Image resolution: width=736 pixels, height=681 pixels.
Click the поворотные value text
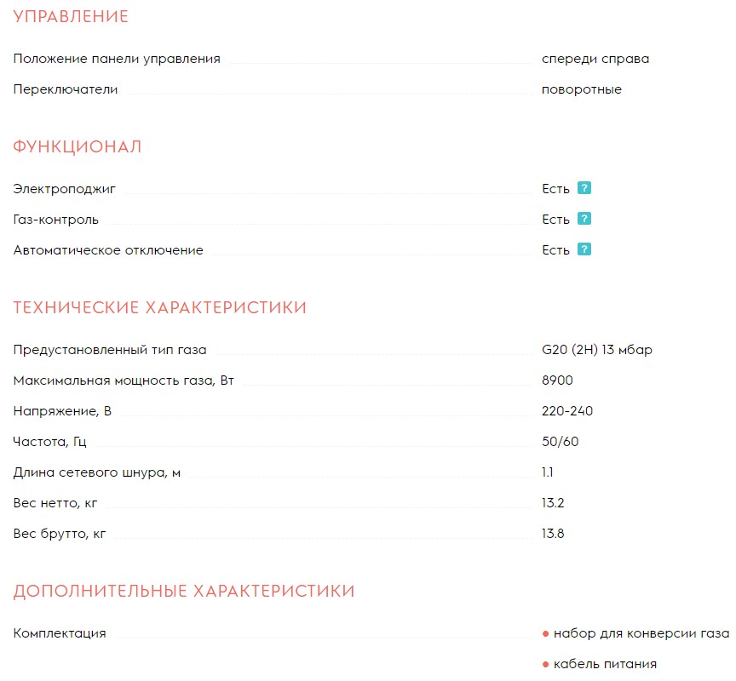click(x=582, y=89)
